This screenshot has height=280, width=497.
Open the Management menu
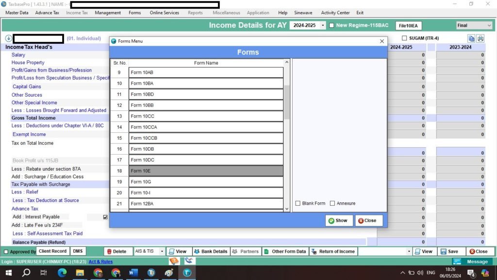tap(108, 13)
